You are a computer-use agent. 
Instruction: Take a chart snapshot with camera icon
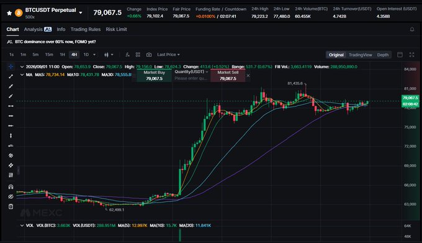click(149, 55)
